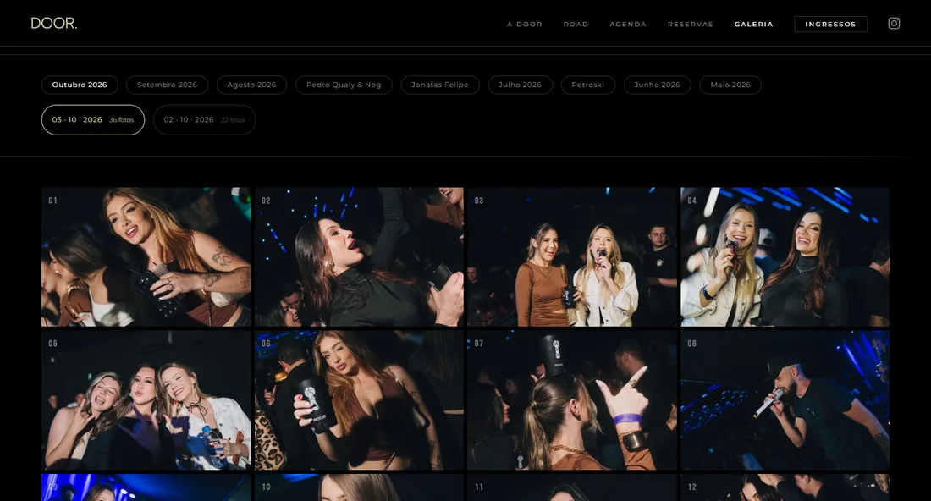Screen dimensions: 931x501
Task: Open photo 01 in the gallery
Action: pyautogui.click(x=146, y=257)
